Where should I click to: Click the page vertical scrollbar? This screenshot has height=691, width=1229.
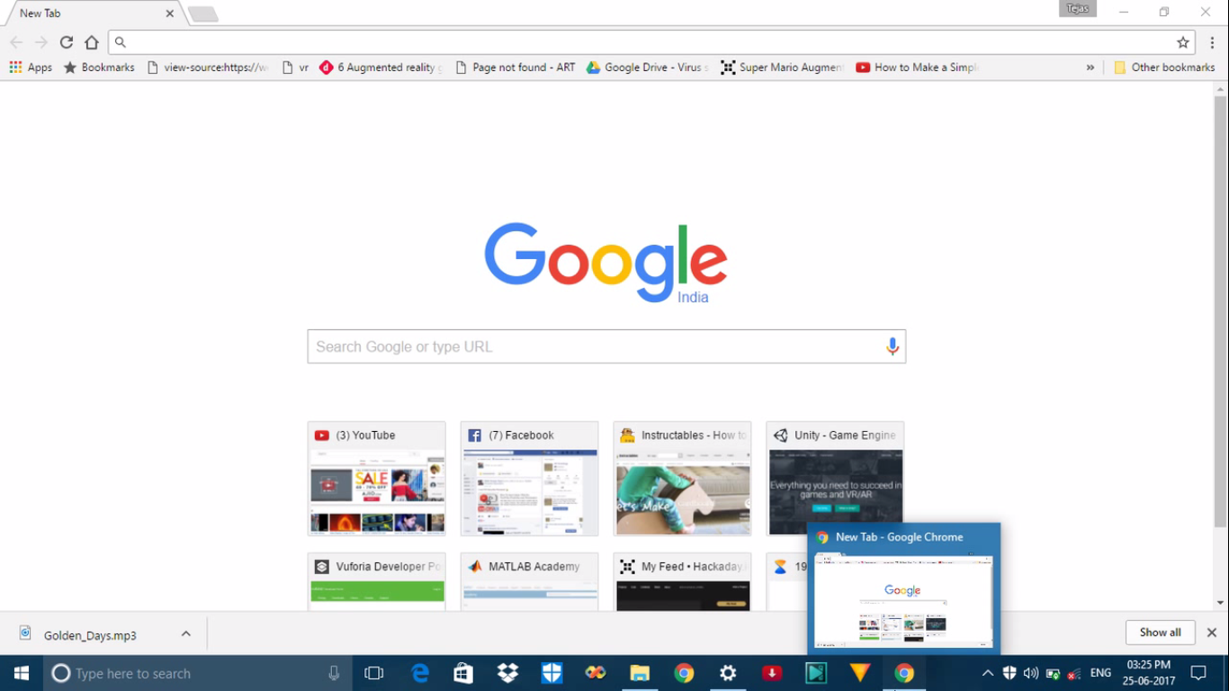point(1220,310)
